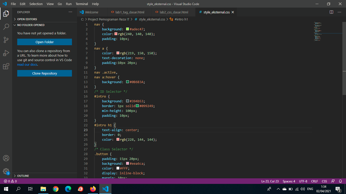Screen dimensions: 346x194
Task: Open editor More Actions ellipsis
Action: click(x=339, y=12)
